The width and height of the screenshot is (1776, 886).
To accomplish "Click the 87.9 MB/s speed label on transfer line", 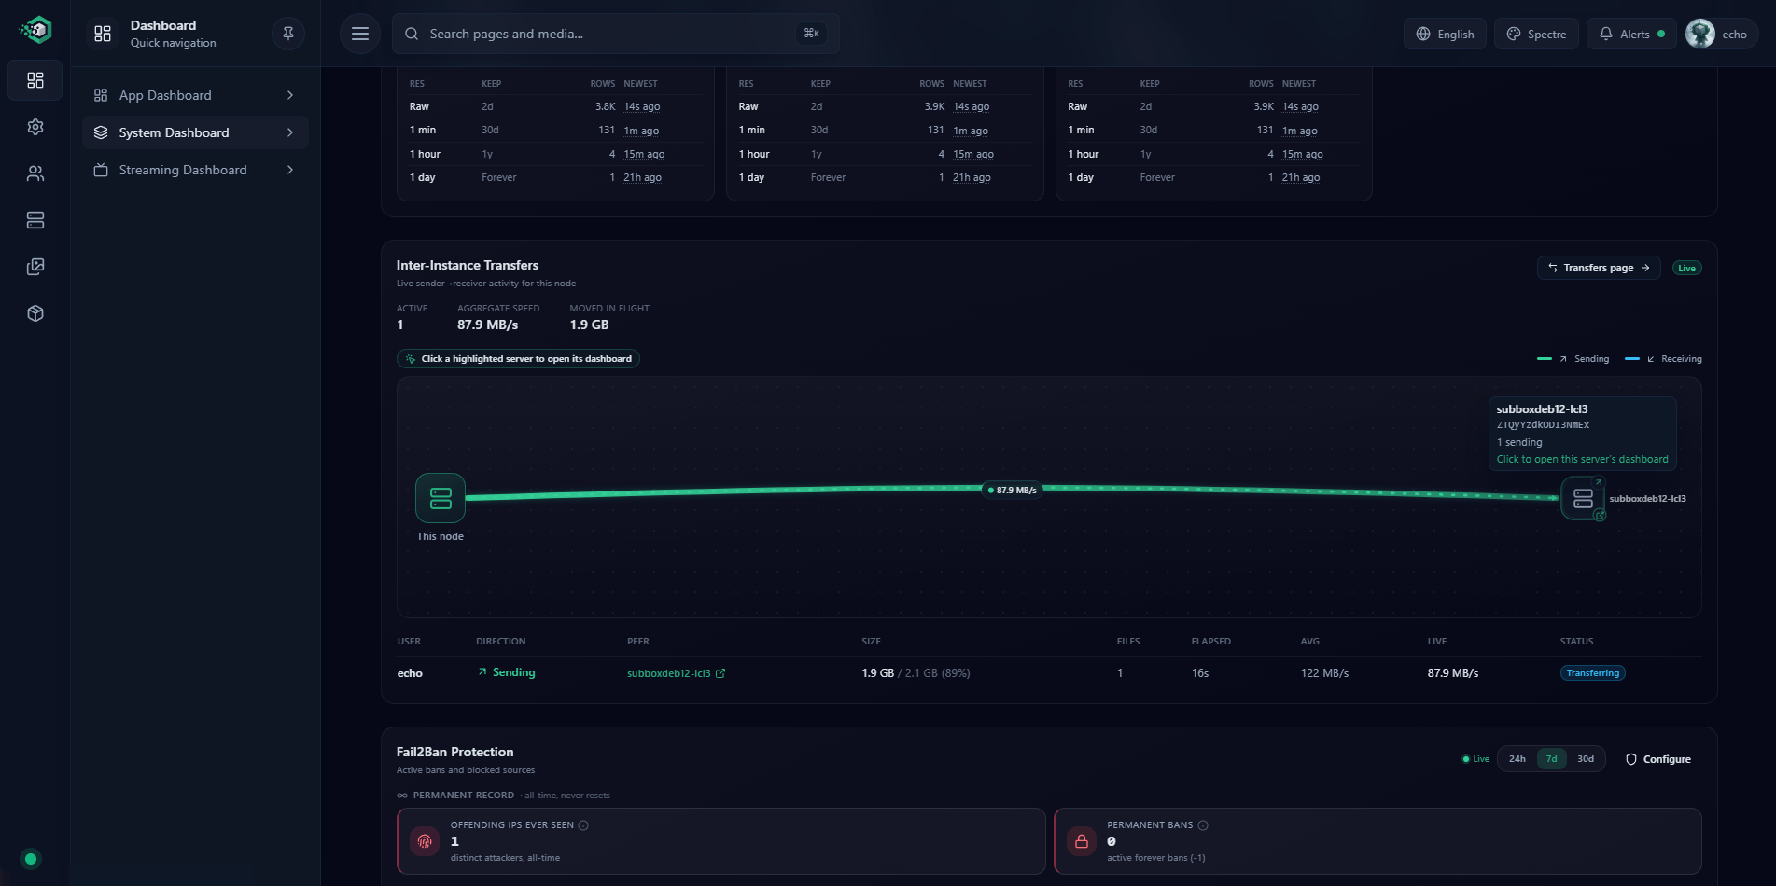I will (1013, 490).
